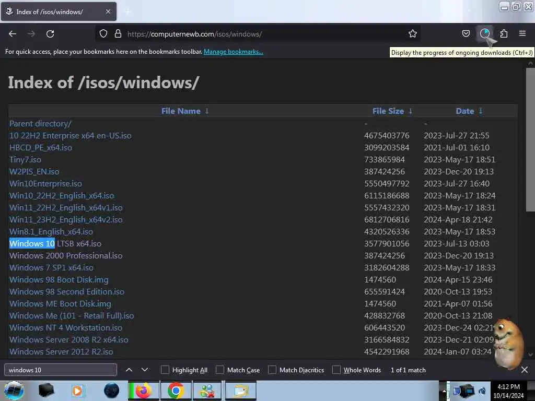Download Win10_22H2_English_x64.iso
This screenshot has width=535, height=401.
62,195
